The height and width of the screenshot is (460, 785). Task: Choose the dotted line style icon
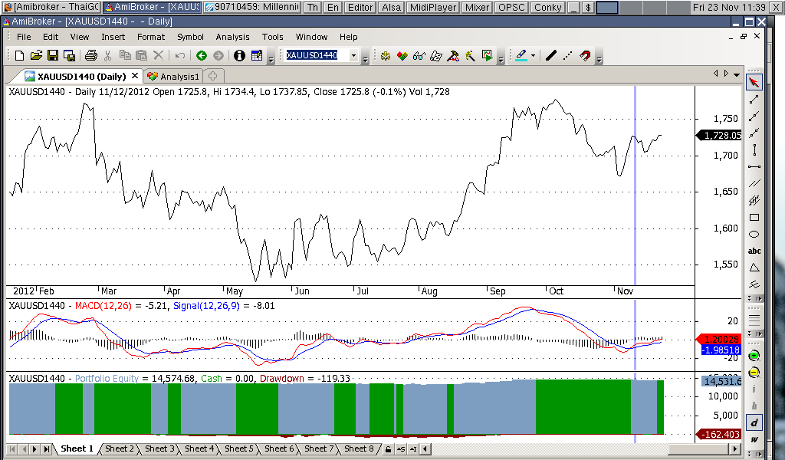click(568, 55)
